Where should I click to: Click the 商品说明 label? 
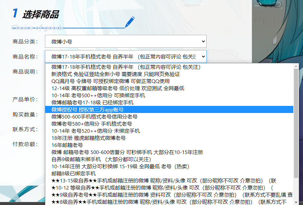pyautogui.click(x=25, y=72)
